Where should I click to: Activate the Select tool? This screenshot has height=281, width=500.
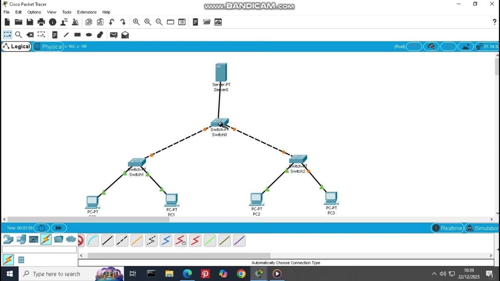tap(7, 35)
